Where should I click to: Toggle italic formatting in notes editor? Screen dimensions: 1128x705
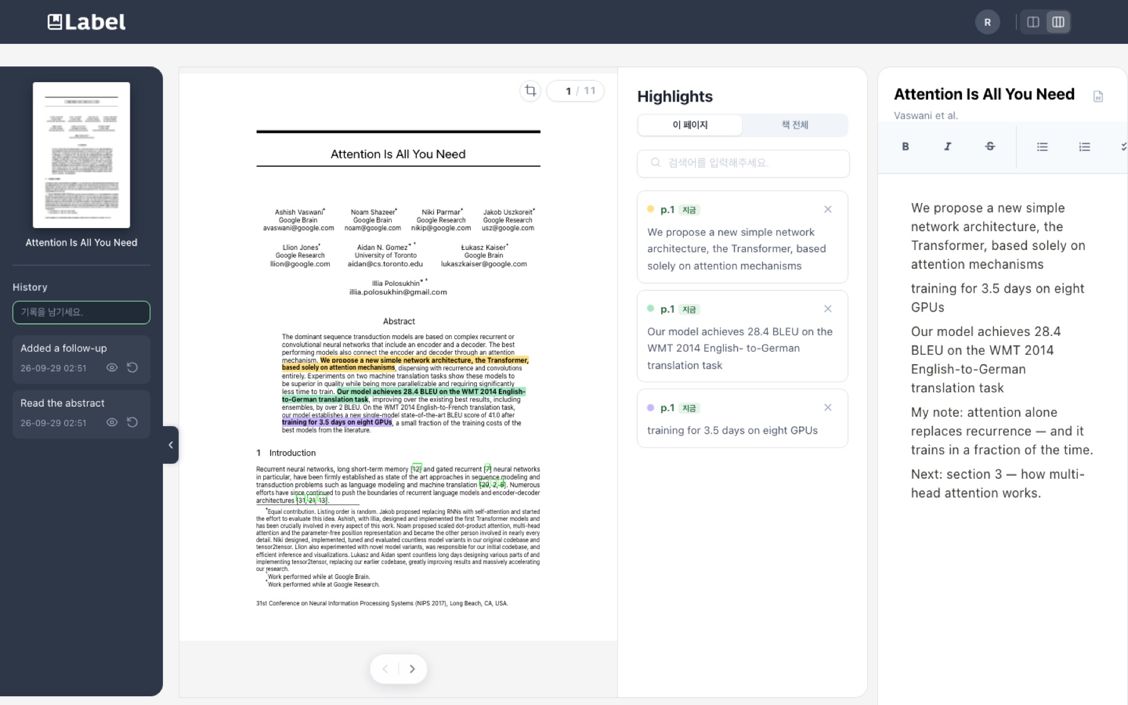coord(948,146)
